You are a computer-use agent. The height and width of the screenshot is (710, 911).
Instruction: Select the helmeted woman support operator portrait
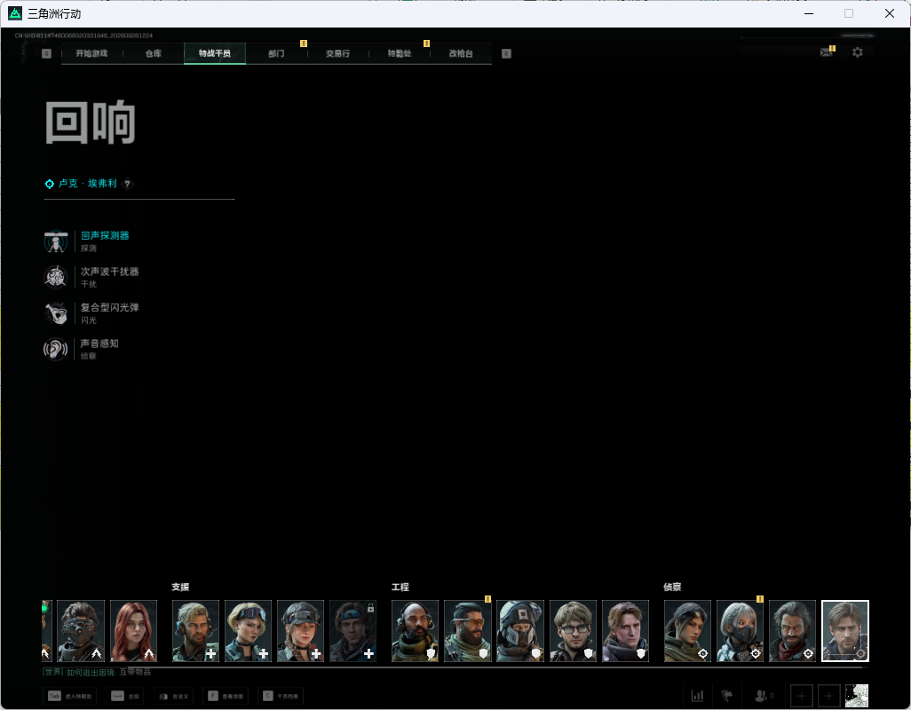[300, 631]
